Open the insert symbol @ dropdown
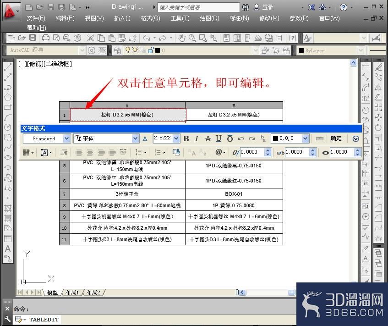The height and width of the screenshot is (326, 388). tap(220, 152)
